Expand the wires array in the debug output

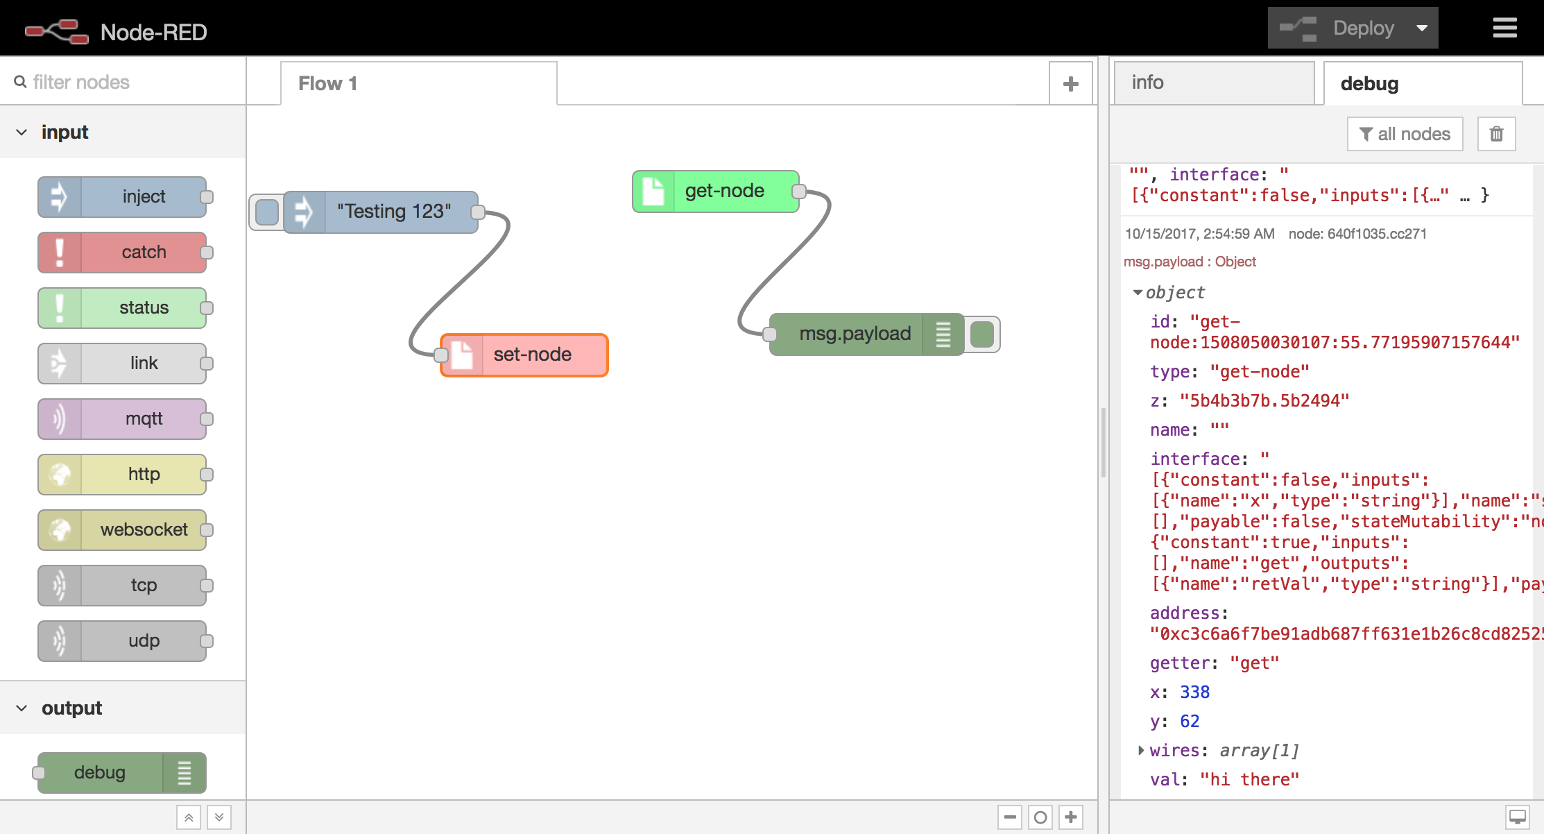click(x=1141, y=751)
